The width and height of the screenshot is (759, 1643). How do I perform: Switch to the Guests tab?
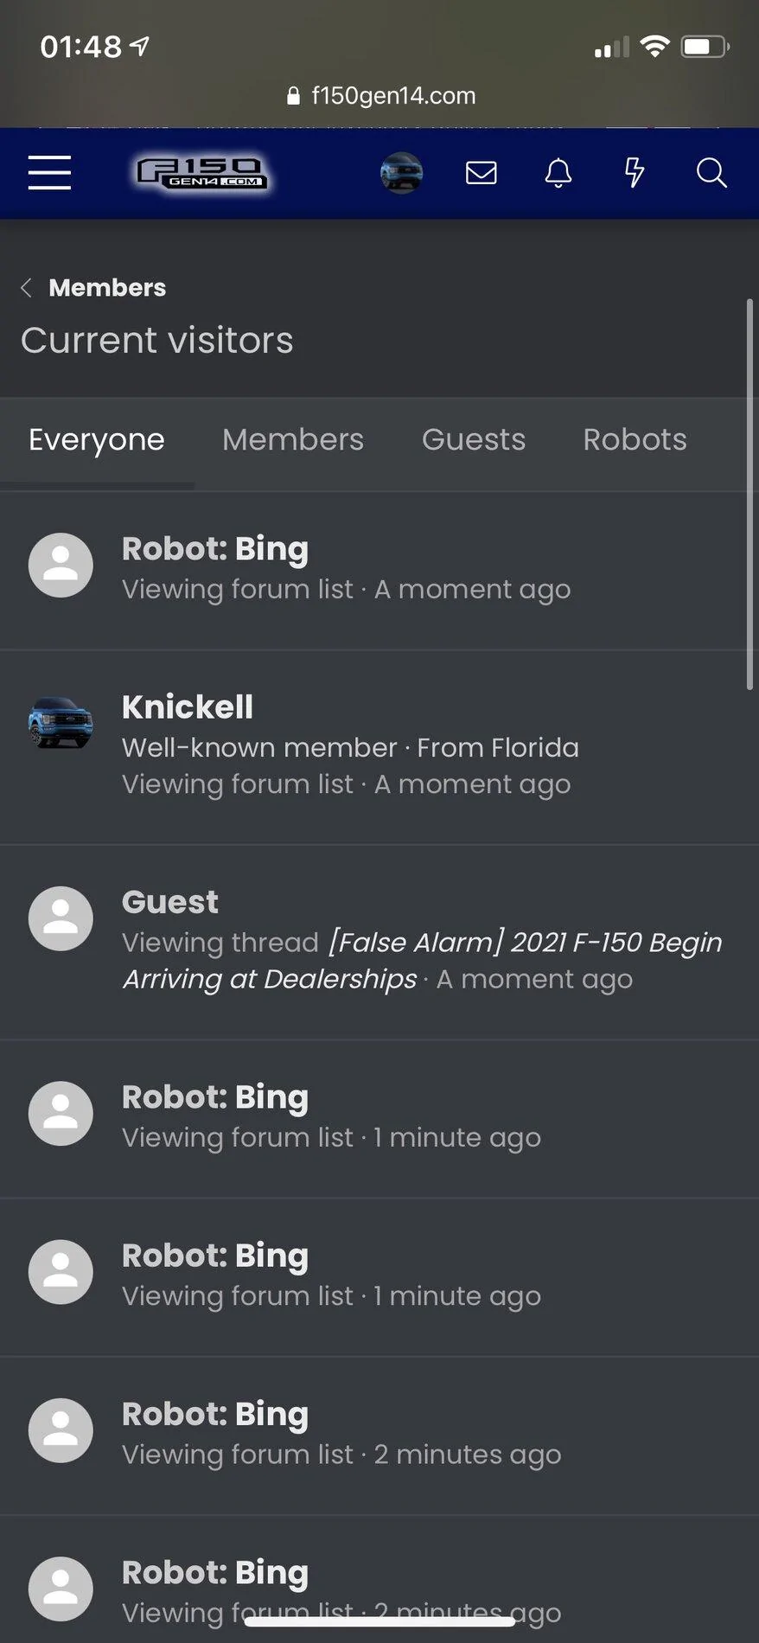point(474,440)
